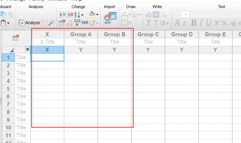Click the sort A-Z icon
This screenshot has width=241, height=143.
coord(77,15)
